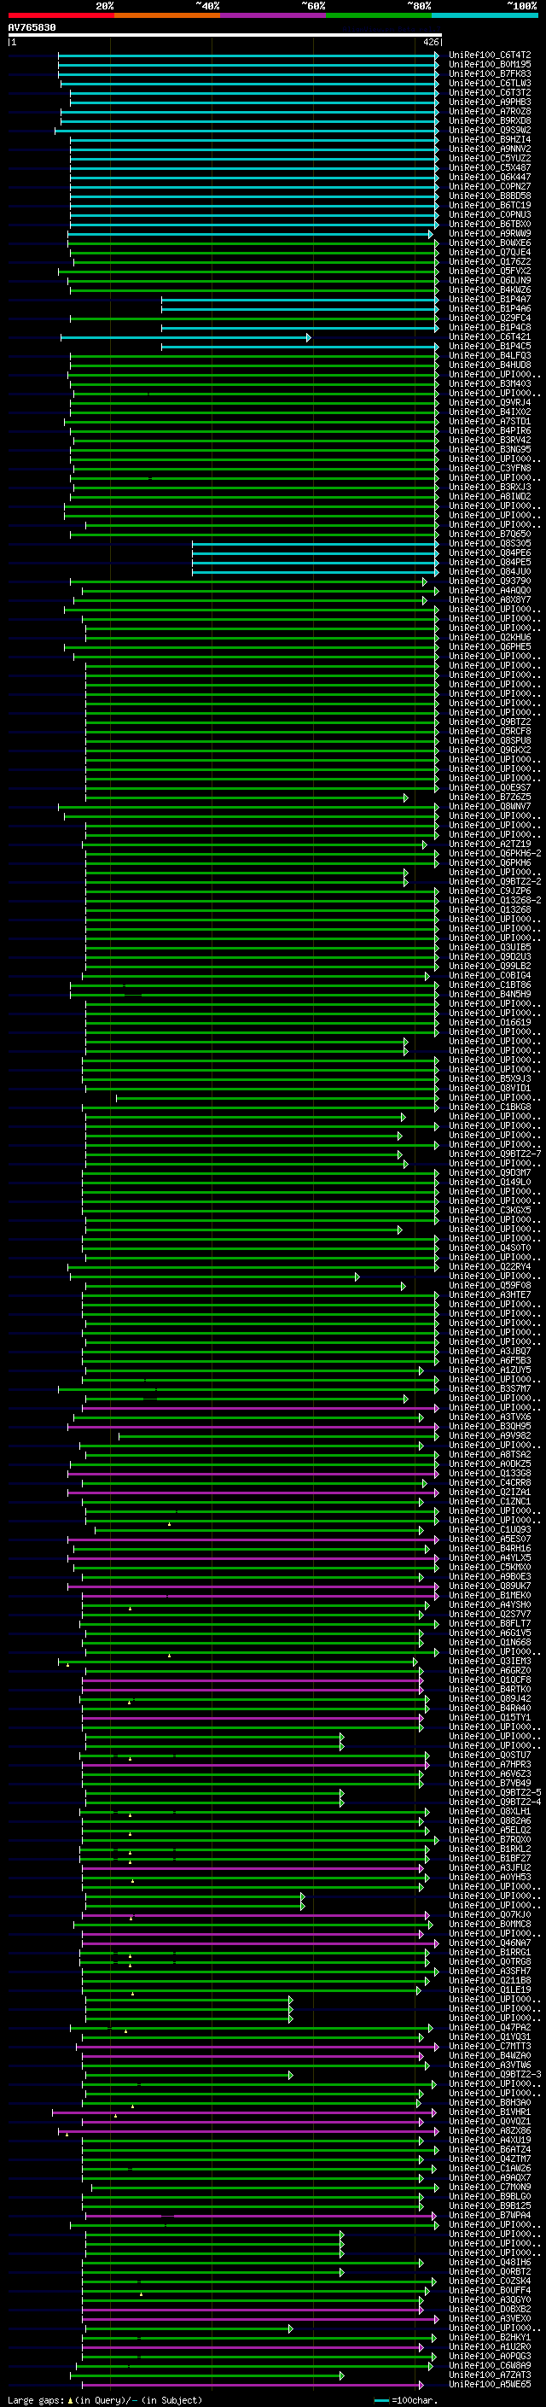Open the UniRef100_B7FK83 hit label
The height and width of the screenshot is (2407, 546).
490,73
